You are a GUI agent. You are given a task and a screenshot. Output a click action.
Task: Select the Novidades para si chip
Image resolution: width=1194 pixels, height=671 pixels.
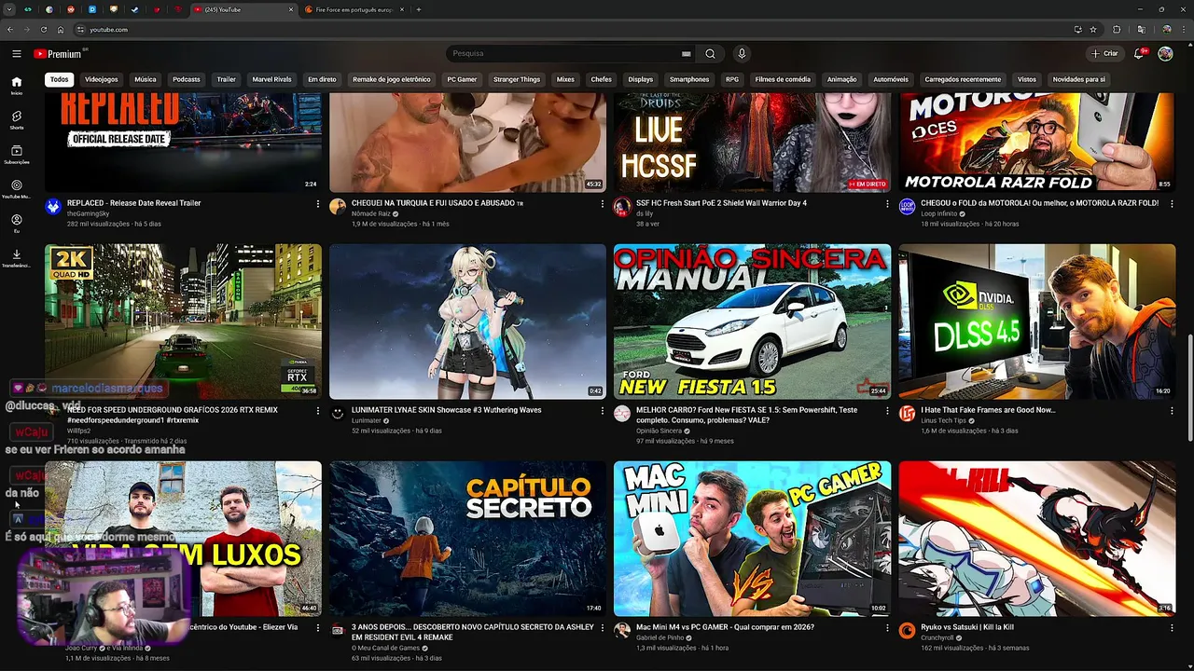[x=1078, y=79]
